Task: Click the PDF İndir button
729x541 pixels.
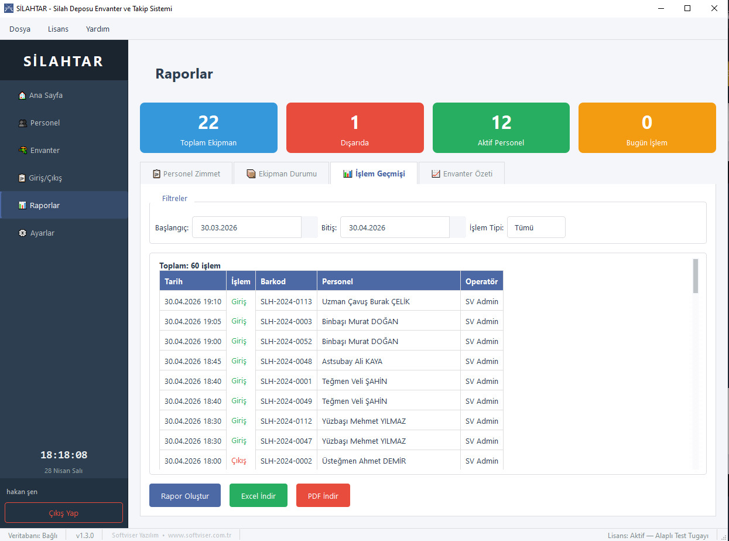Action: click(x=323, y=496)
